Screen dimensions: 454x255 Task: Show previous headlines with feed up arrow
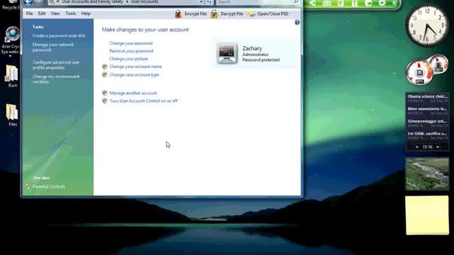click(417, 147)
